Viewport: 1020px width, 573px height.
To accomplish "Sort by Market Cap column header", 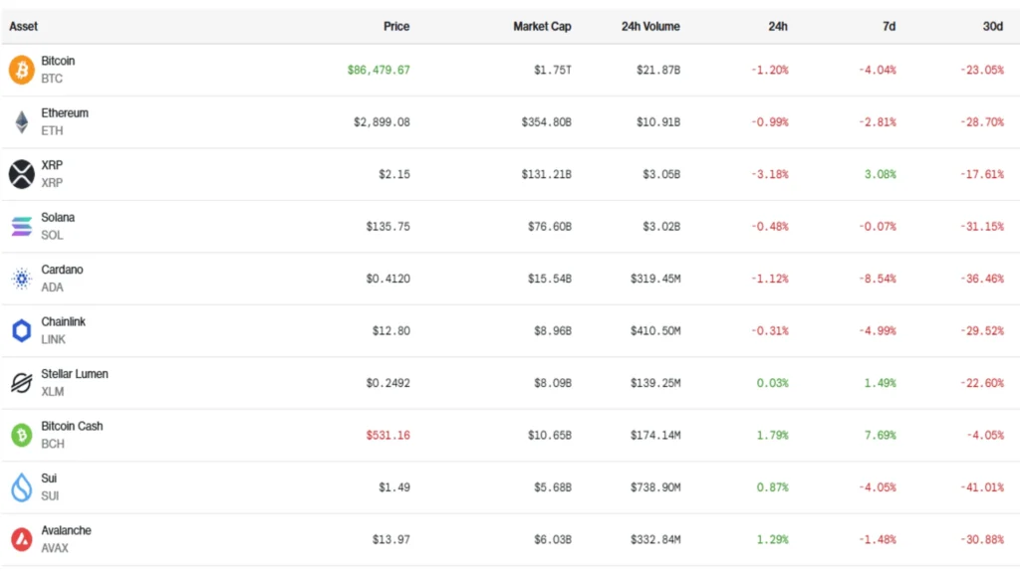I will [x=542, y=27].
